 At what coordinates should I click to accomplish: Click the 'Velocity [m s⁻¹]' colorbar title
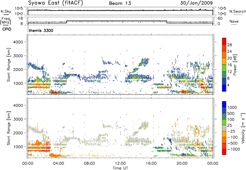[x=243, y=128]
